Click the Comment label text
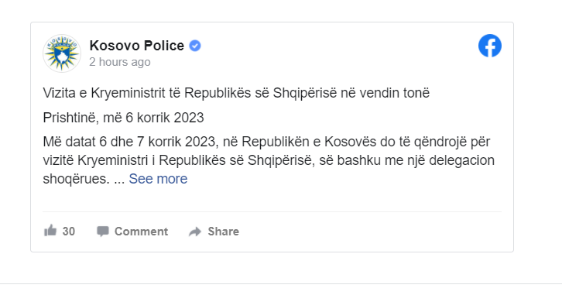The image size is (562, 302). pyautogui.click(x=141, y=232)
